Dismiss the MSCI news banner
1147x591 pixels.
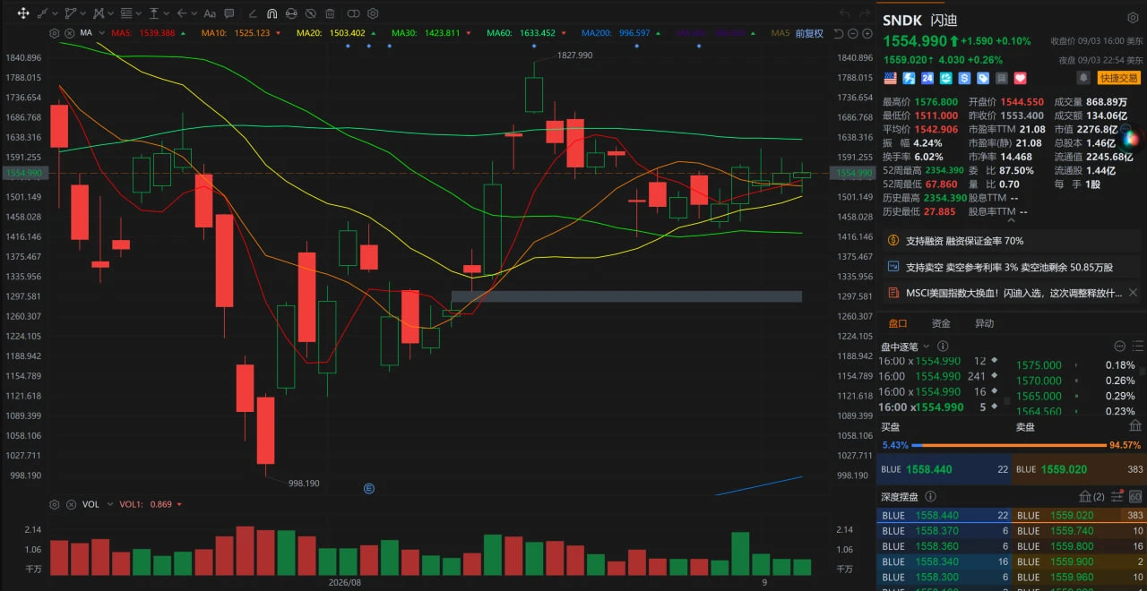(x=1133, y=293)
